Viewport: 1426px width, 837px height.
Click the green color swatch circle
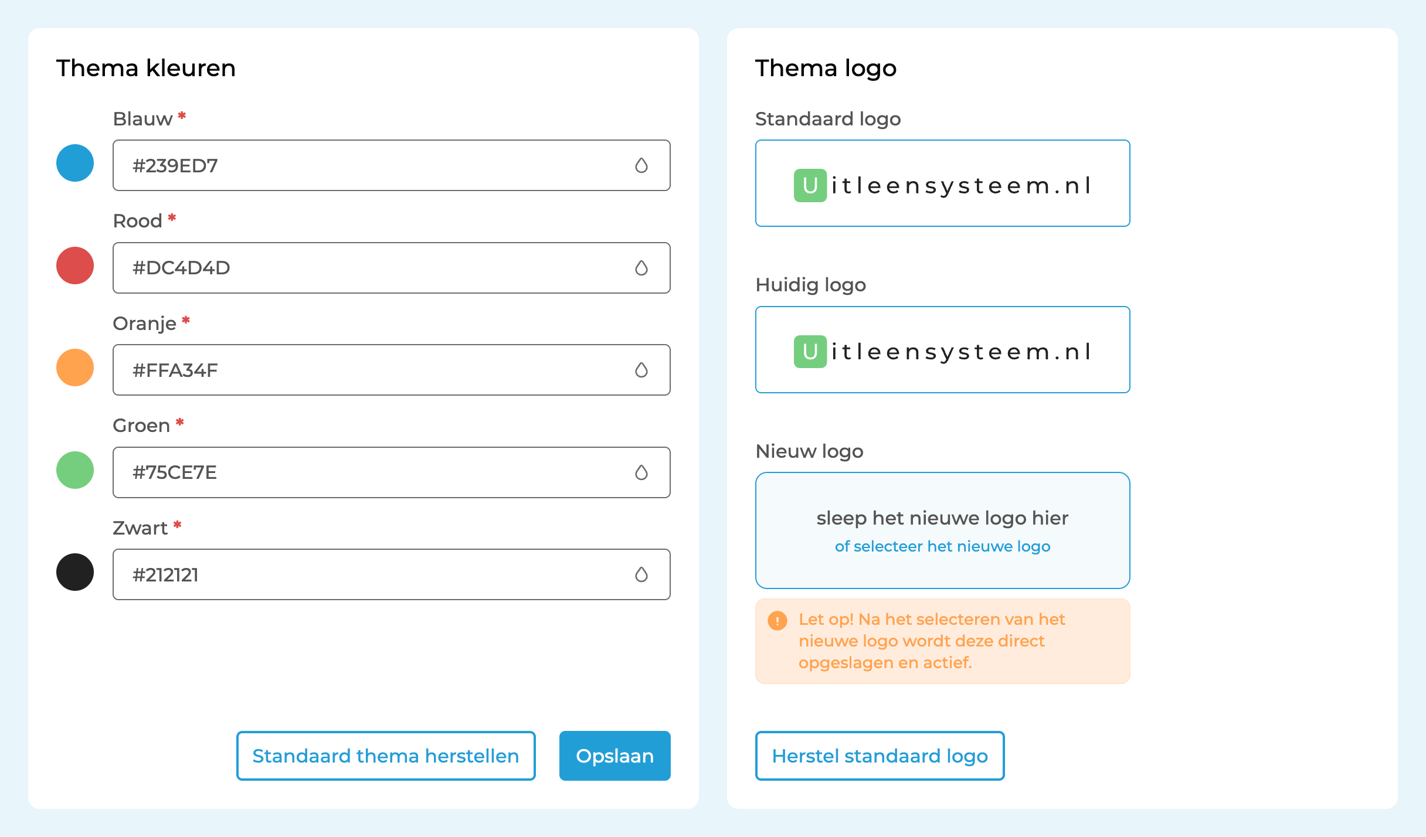click(75, 470)
